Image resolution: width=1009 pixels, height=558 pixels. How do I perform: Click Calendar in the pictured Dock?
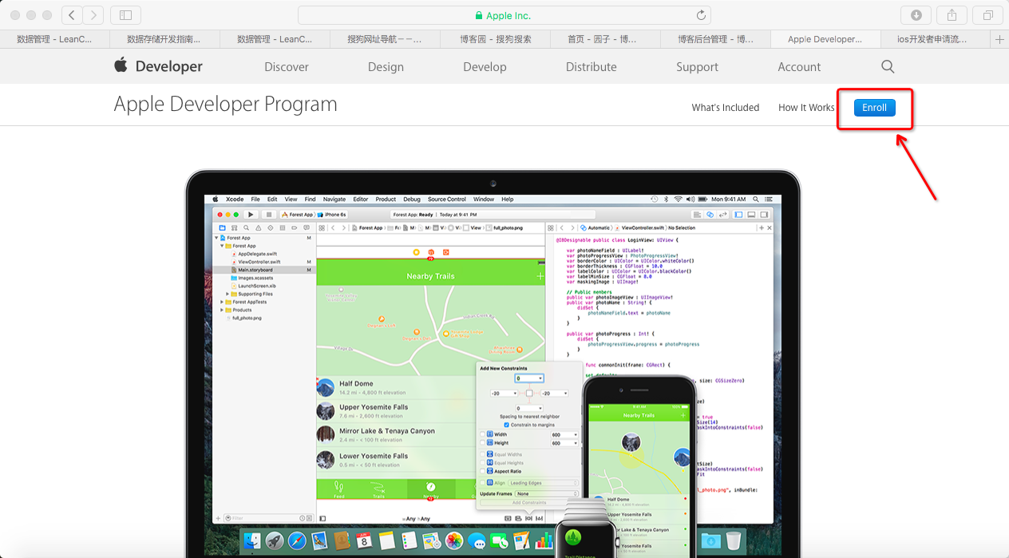365,541
